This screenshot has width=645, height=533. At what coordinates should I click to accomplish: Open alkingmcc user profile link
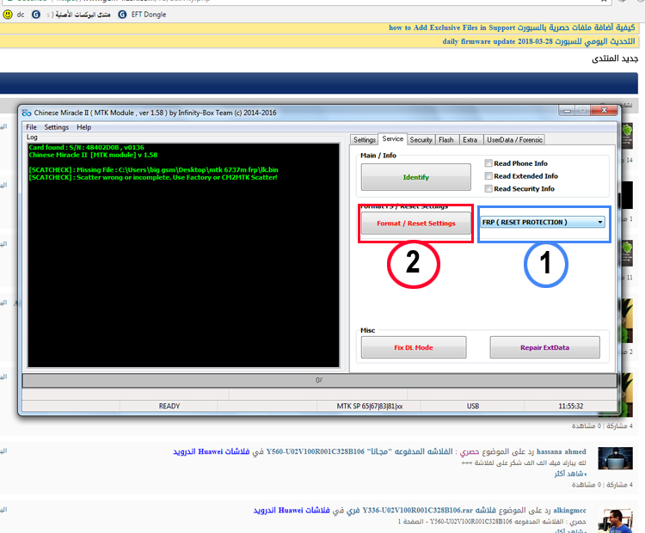click(x=569, y=510)
